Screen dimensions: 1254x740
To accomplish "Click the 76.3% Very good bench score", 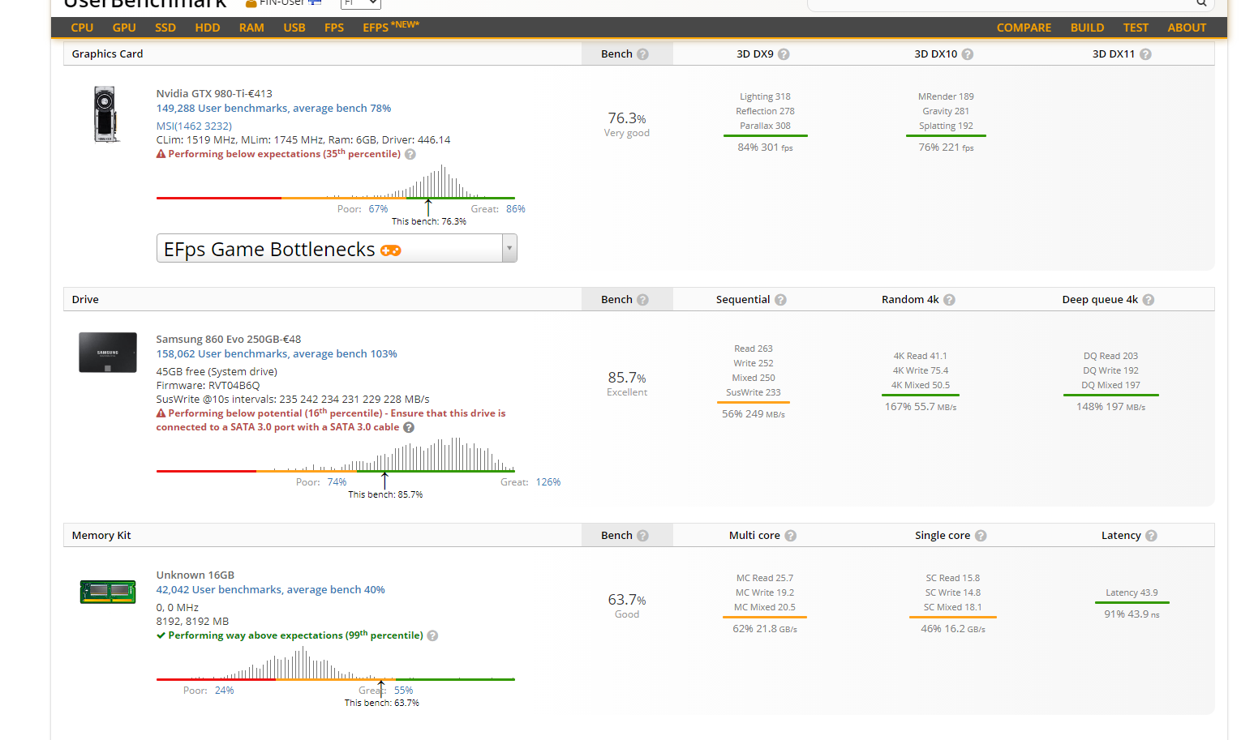I will [x=627, y=124].
